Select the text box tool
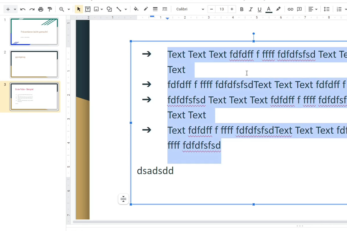 tap(88, 9)
